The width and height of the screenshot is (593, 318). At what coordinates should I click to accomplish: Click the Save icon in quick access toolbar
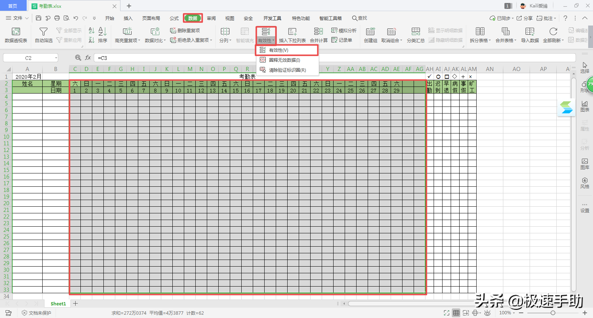tap(39, 18)
